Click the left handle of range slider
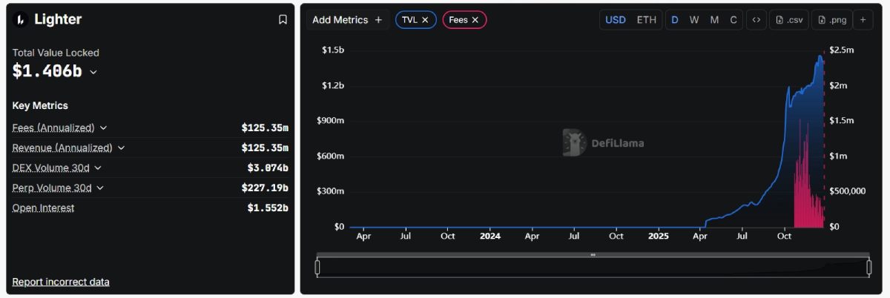The width and height of the screenshot is (890, 298). pos(317,267)
